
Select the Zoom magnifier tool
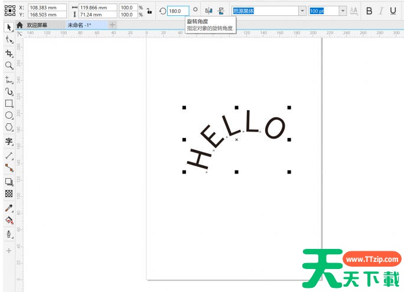pos(9,65)
